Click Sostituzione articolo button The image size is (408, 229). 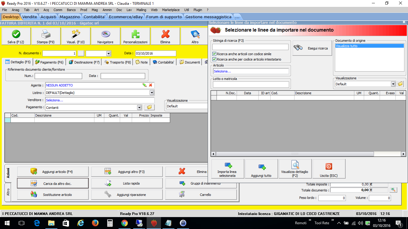tap(53, 194)
